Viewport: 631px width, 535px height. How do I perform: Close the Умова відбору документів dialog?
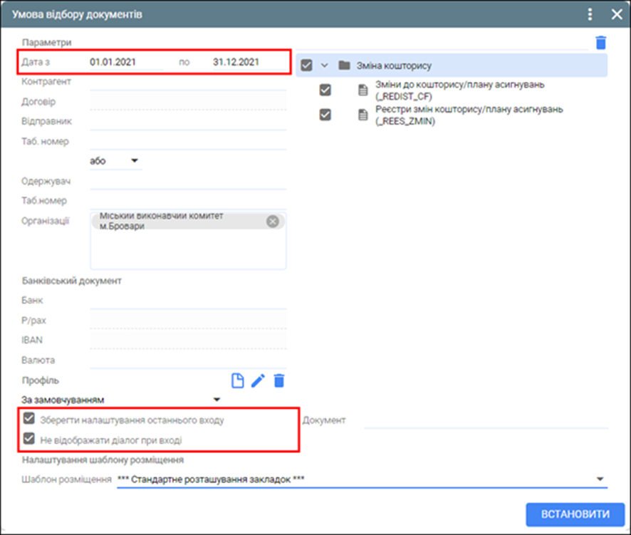616,14
